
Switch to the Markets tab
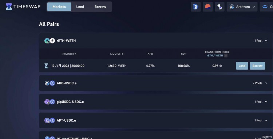point(59,7)
